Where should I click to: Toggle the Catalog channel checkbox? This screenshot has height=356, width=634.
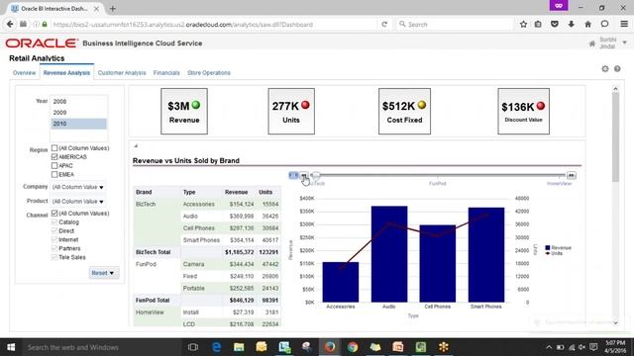point(54,222)
